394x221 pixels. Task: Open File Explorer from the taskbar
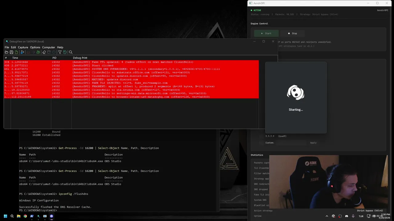coord(18,216)
